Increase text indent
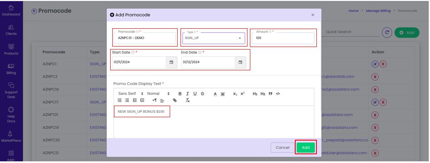Image resolution: width=430 pixels, height=163 pixels. (x=142, y=101)
